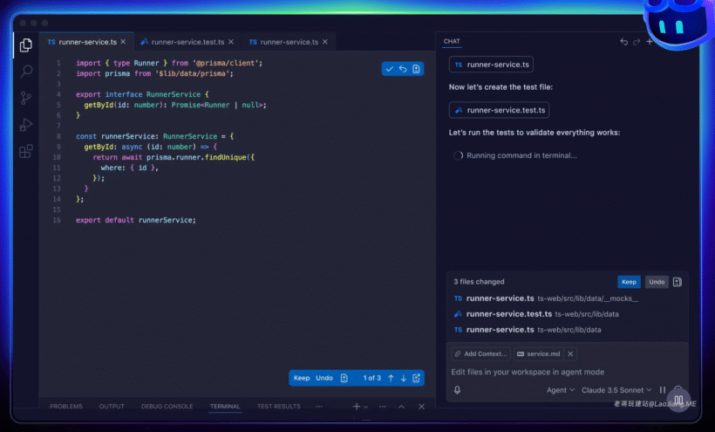Click Undo in the floating editor bar

(x=324, y=378)
